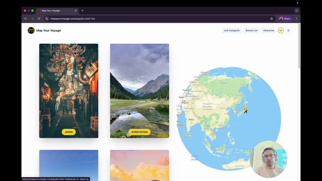Bookmark the page with the star

pyautogui.click(x=271, y=19)
